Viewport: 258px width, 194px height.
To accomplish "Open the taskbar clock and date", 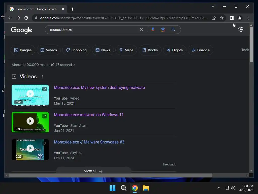I will pyautogui.click(x=246, y=188).
